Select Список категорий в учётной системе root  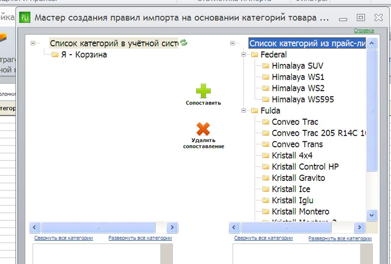[114, 43]
